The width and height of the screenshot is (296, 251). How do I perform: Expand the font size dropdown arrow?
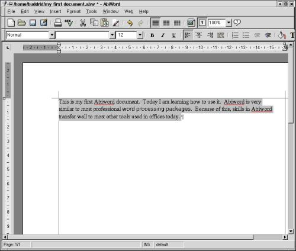pyautogui.click(x=140, y=35)
